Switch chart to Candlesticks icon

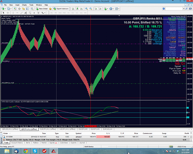point(77,9)
